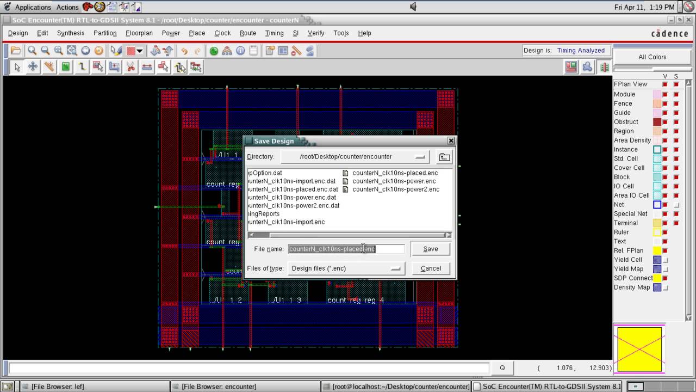Open the design hierarchy browser icon
Image resolution: width=696 pixels, height=392 pixels.
(x=227, y=51)
